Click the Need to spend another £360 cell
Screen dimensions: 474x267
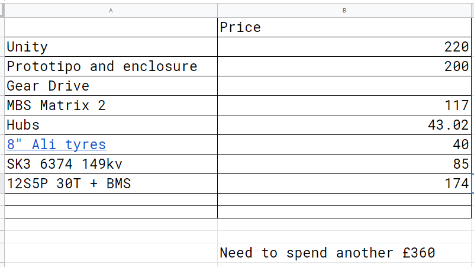pyautogui.click(x=344, y=253)
